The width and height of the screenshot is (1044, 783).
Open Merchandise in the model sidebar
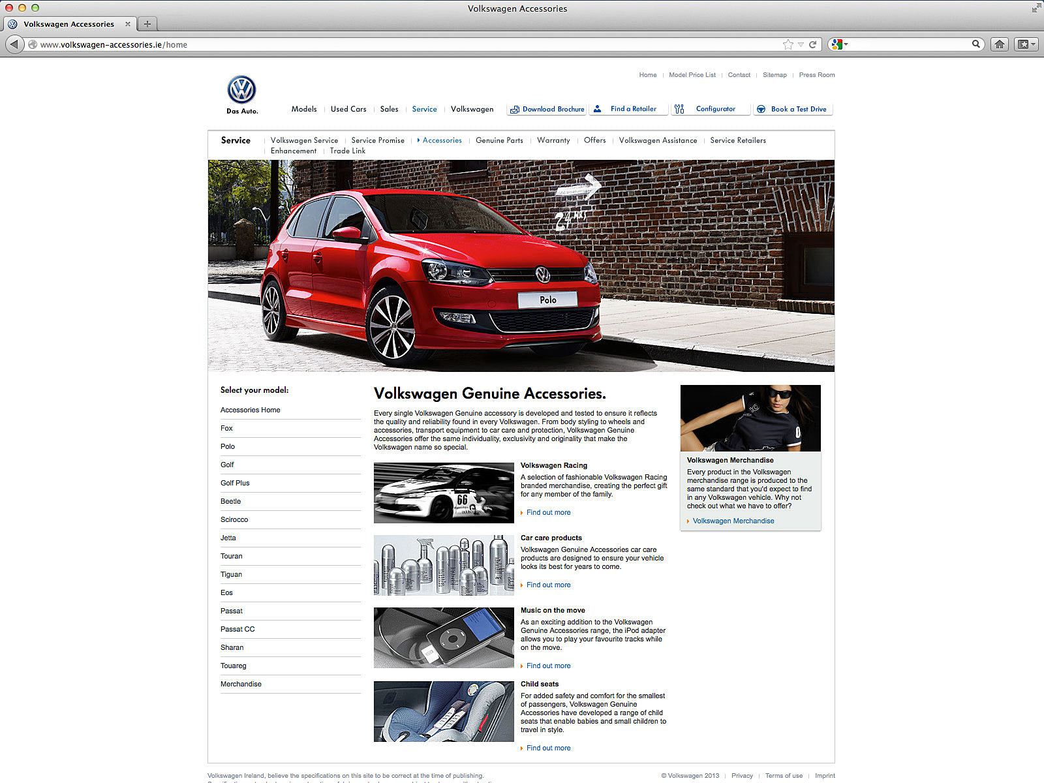[x=241, y=684]
